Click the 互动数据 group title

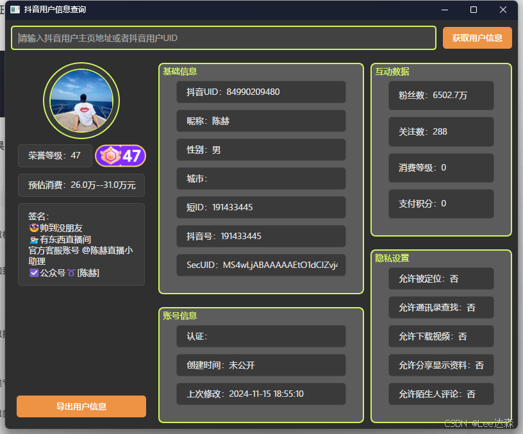(392, 72)
